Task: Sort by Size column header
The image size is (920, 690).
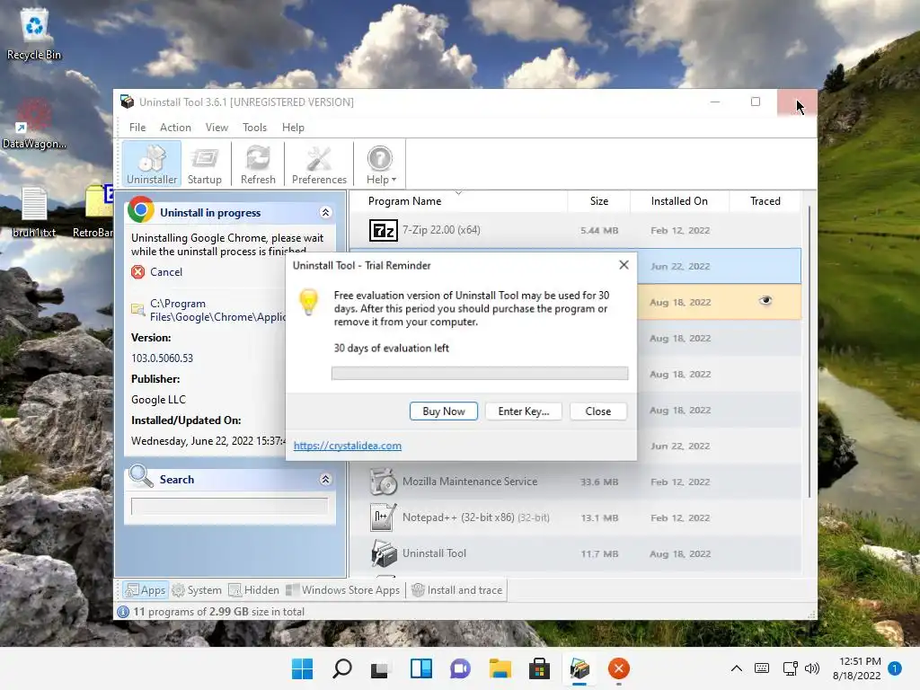Action: click(599, 201)
